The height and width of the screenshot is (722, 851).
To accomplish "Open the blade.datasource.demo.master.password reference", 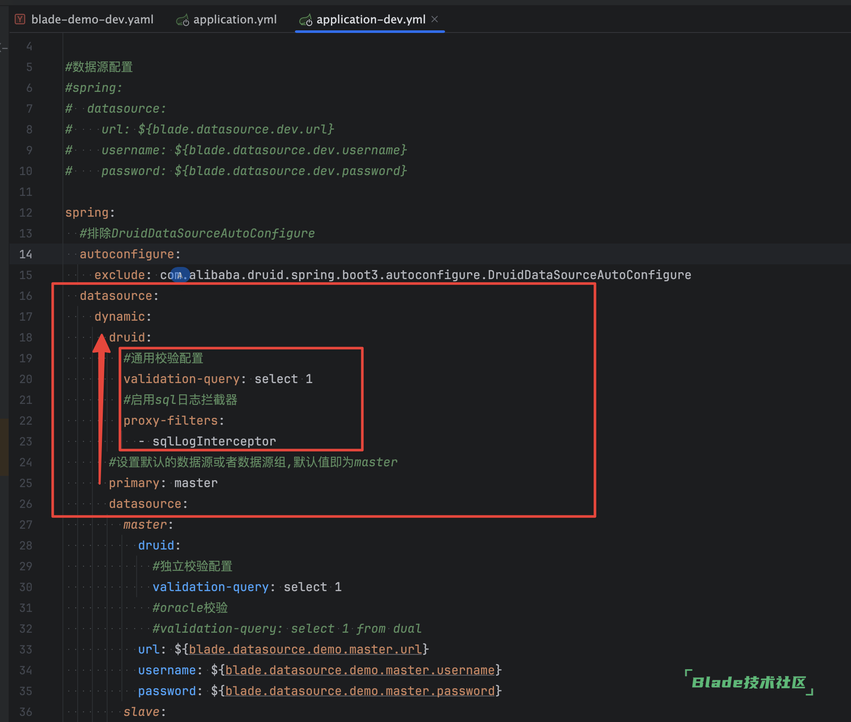I will (360, 691).
